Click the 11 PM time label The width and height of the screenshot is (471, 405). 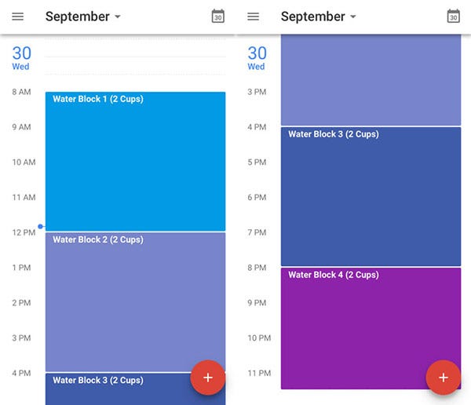(x=258, y=373)
